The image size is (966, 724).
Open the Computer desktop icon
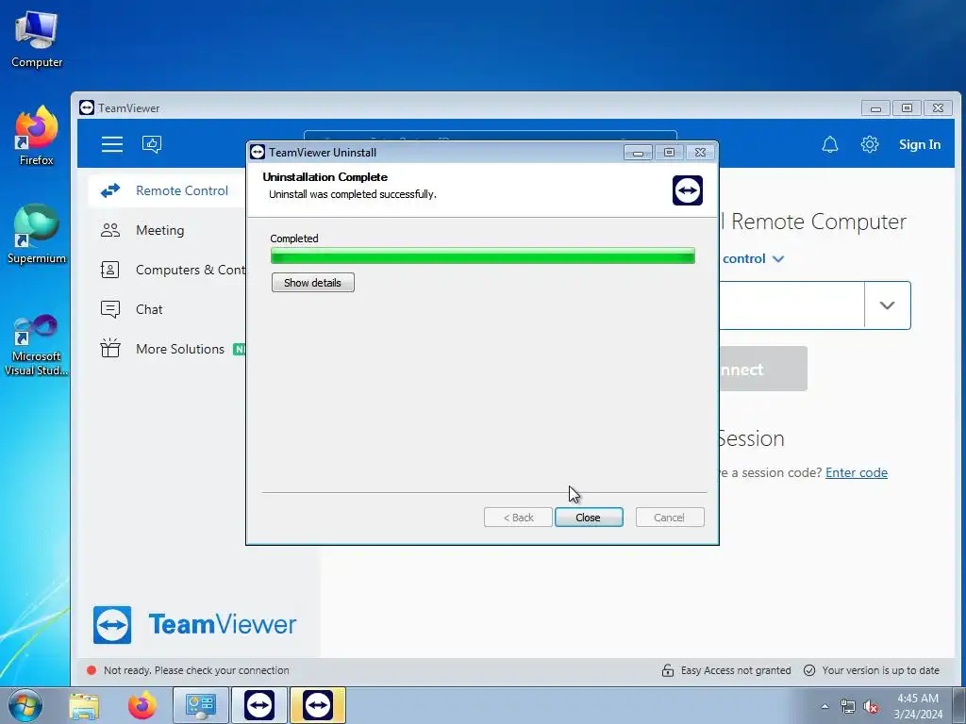coord(37,40)
